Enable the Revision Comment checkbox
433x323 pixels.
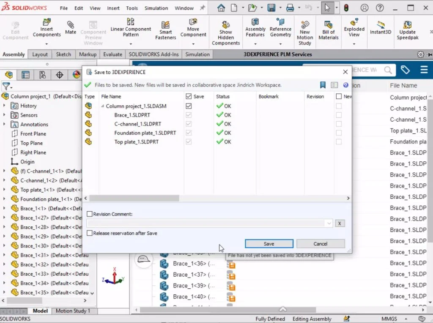coord(90,214)
